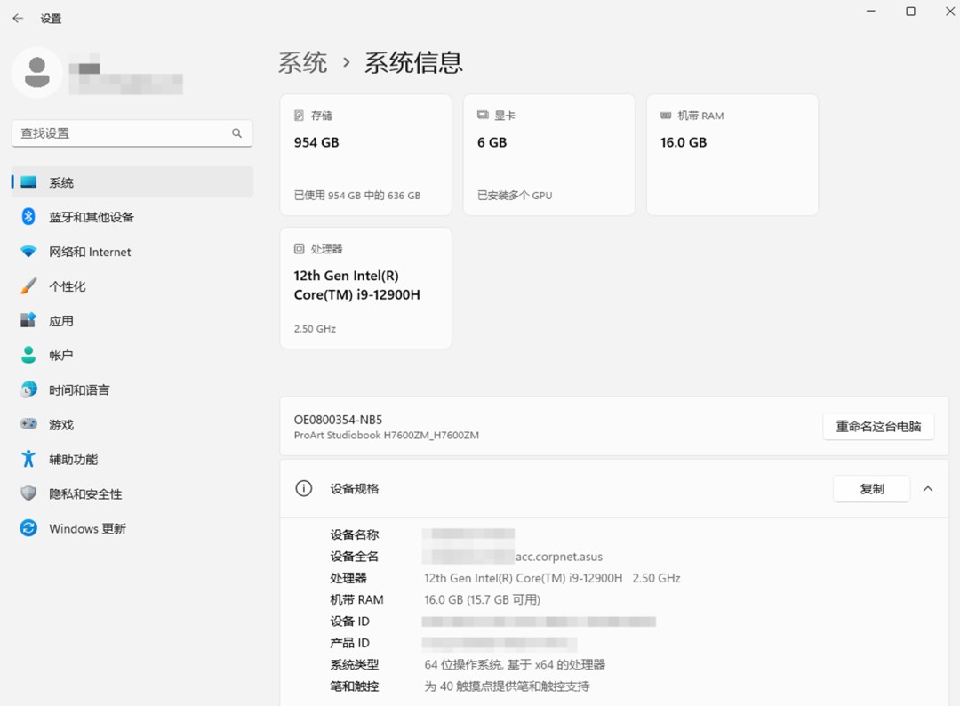Click the accessibility figure 辅助功能 icon
This screenshot has height=706, width=960.
[28, 459]
